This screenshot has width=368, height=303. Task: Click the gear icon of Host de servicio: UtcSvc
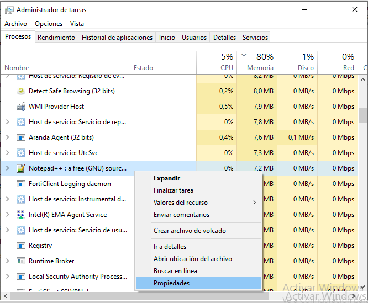coord(21,153)
